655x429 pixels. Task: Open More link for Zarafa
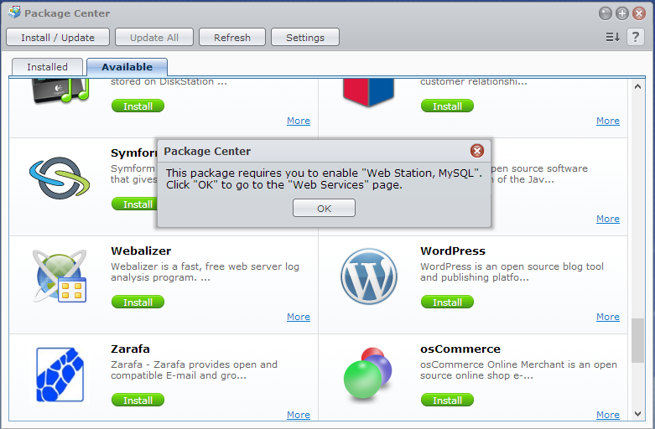[x=299, y=415]
